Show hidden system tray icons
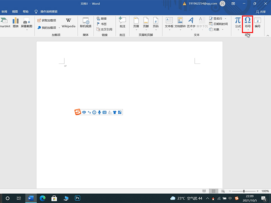This screenshot has width=271, height=203. [x=208, y=198]
